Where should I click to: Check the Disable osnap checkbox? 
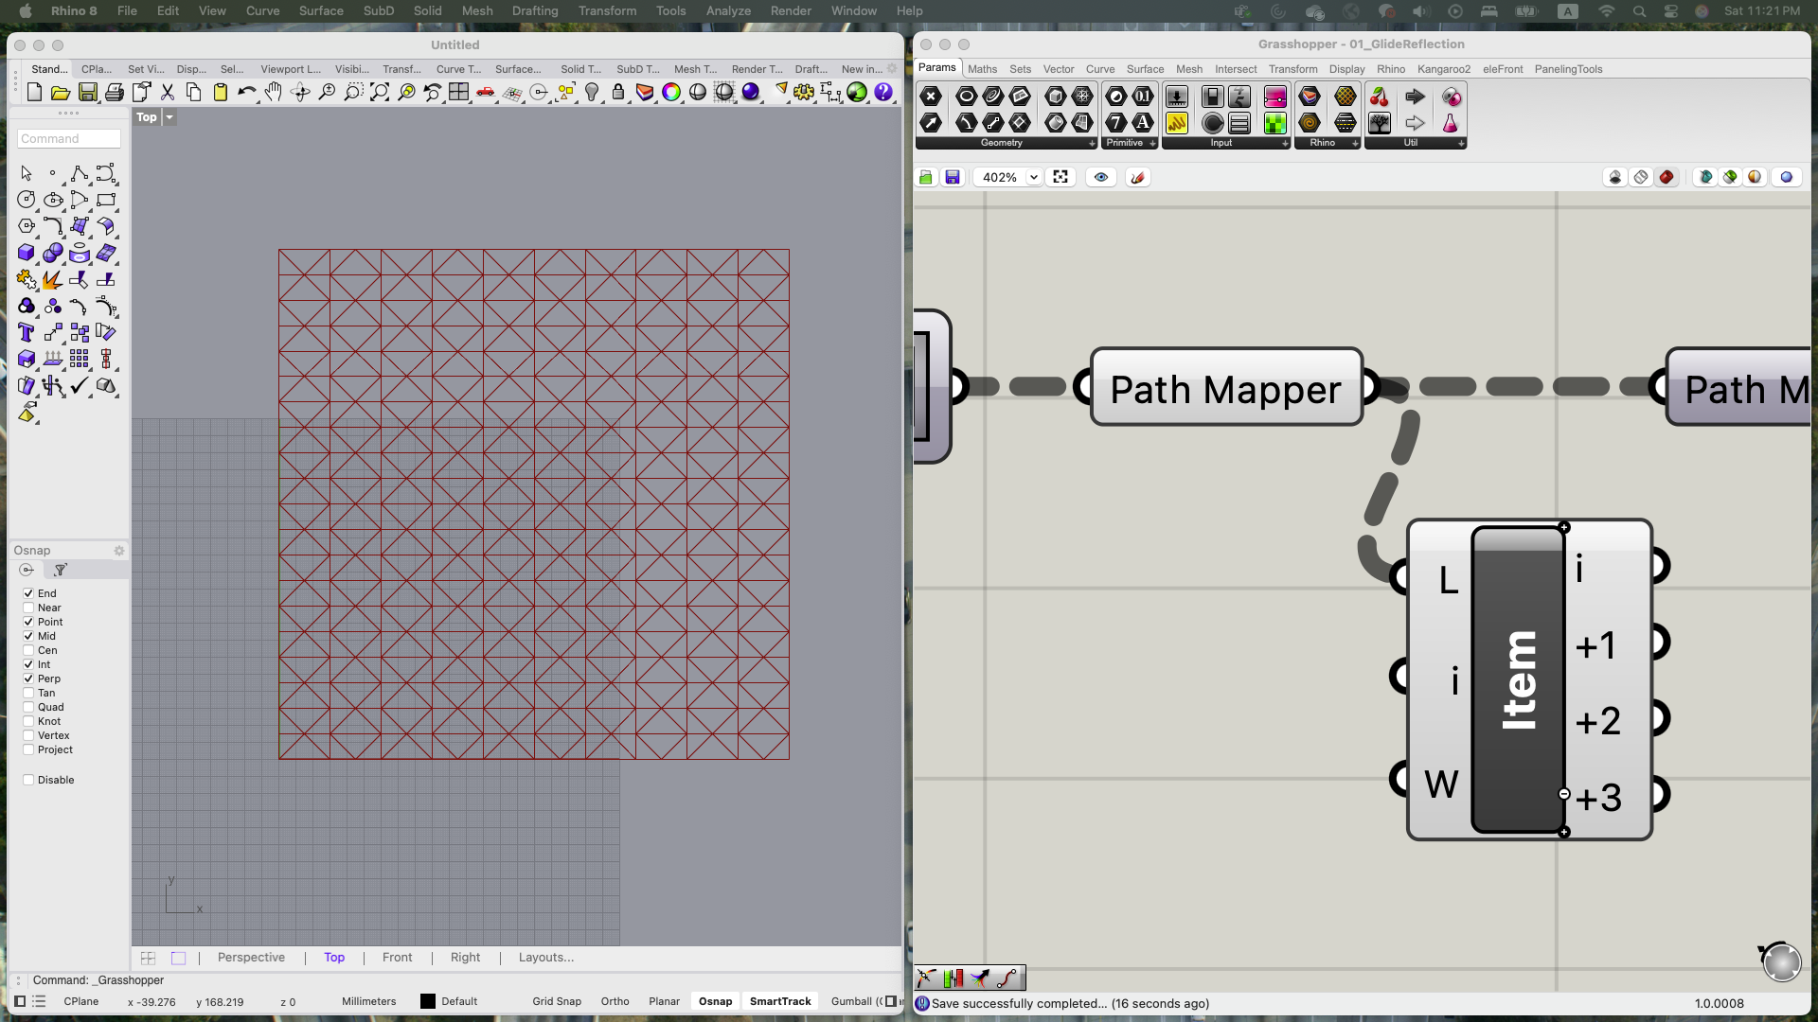(x=28, y=780)
